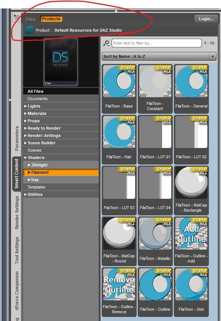Click the 1 - 15 results count
Viewport: 221px width, 321px height.
pos(209,43)
